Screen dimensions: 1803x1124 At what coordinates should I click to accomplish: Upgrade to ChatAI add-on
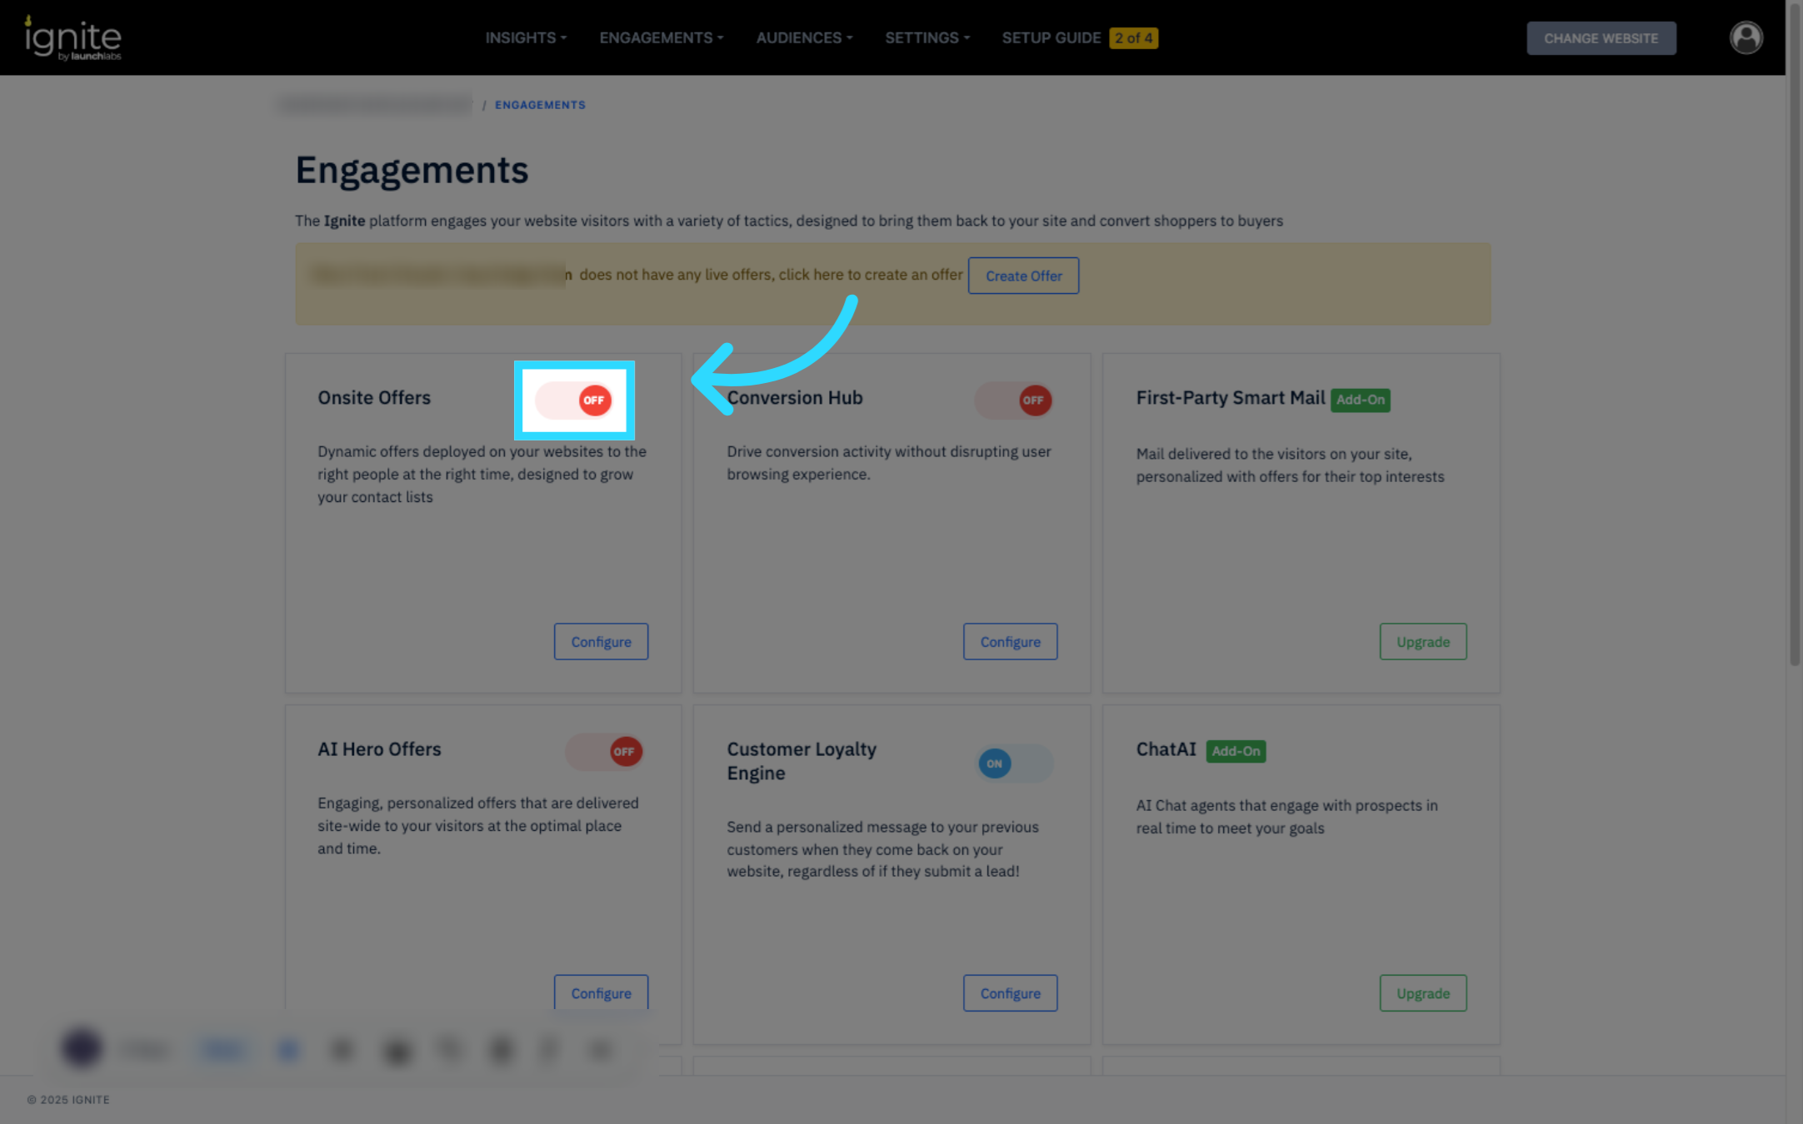tap(1422, 993)
